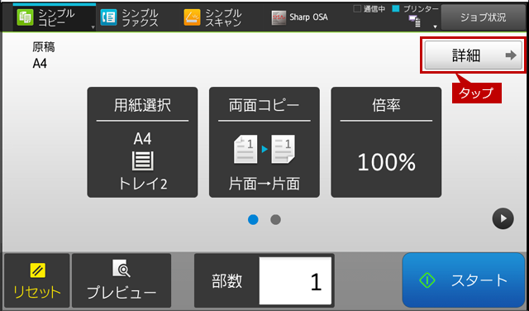The height and width of the screenshot is (311, 529).
Task: Open Simple Fax mode icon
Action: (x=108, y=17)
